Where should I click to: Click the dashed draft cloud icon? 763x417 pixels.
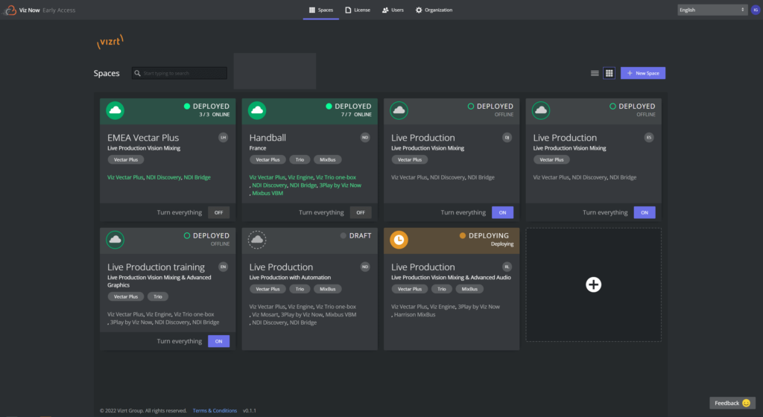pos(257,240)
